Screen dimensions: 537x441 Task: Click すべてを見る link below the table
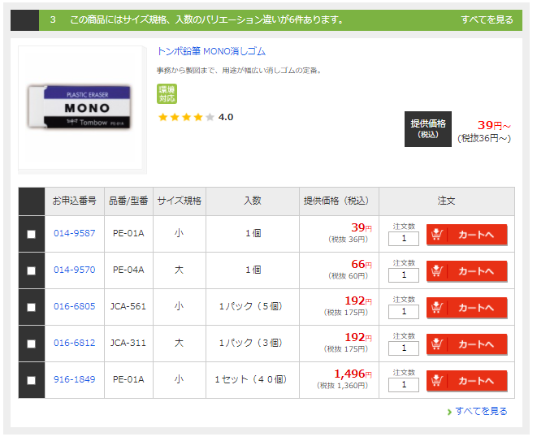481,411
